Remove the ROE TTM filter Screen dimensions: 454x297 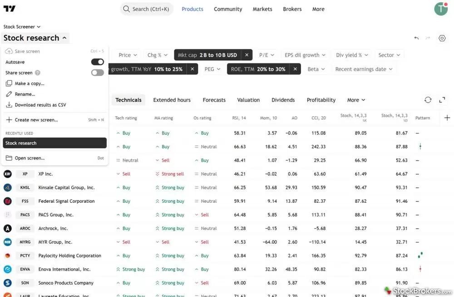click(295, 69)
